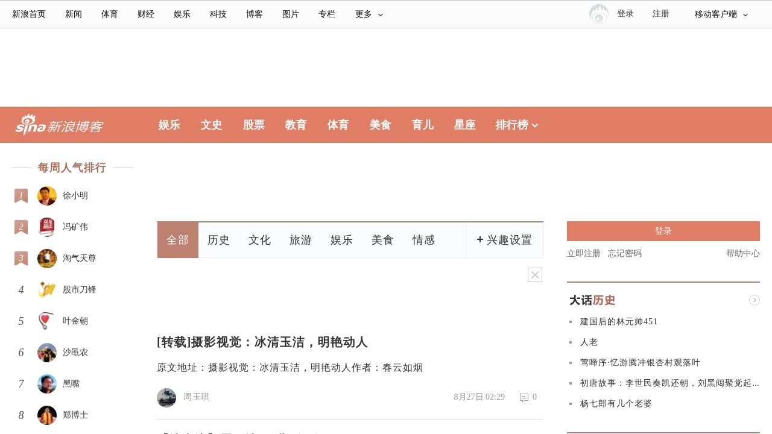This screenshot has height=434, width=772.
Task: Open 体育 in the orange nav bar
Action: (338, 125)
